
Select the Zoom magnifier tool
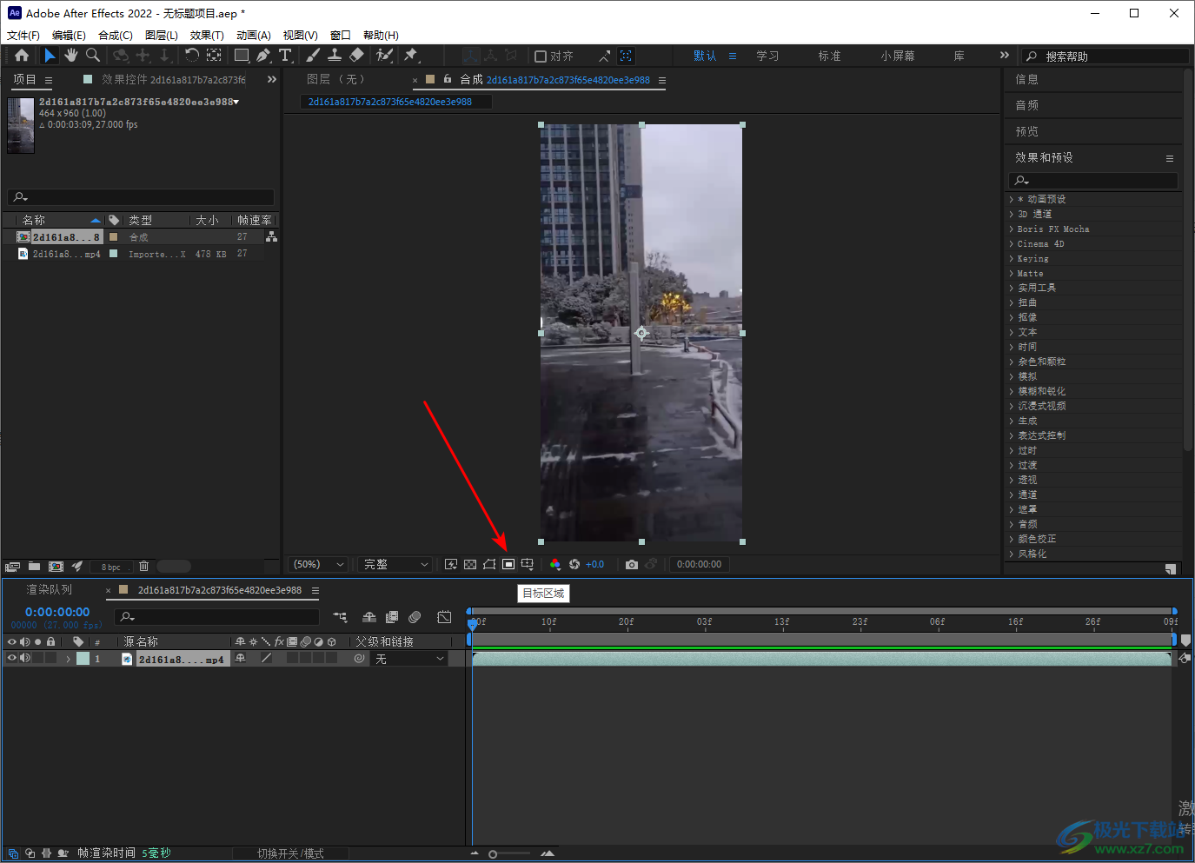pos(93,56)
